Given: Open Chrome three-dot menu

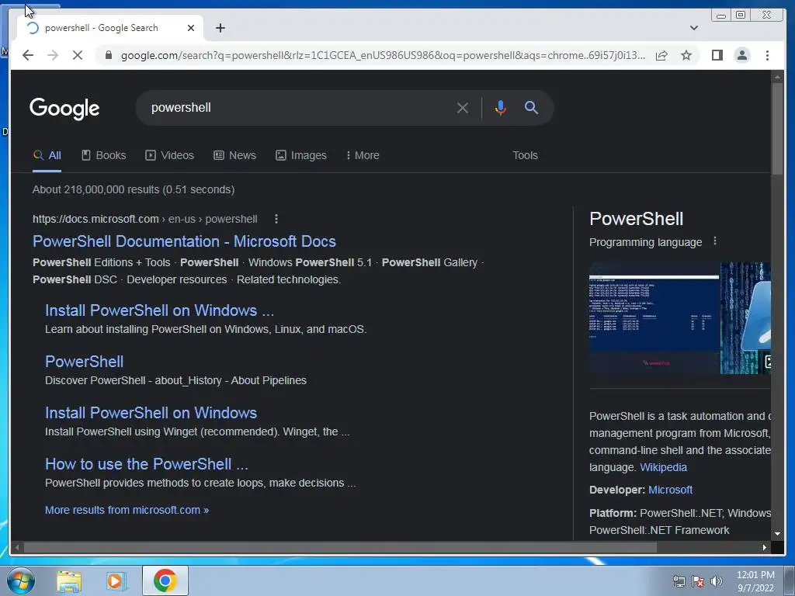Looking at the screenshot, I should pyautogui.click(x=767, y=55).
